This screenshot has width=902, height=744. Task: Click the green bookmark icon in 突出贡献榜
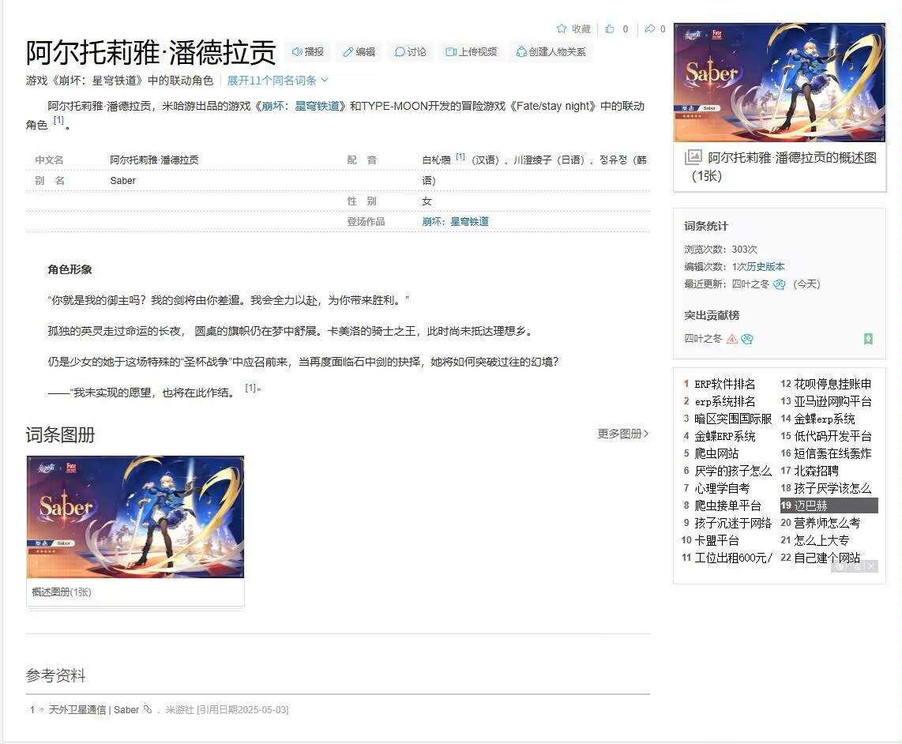click(869, 339)
